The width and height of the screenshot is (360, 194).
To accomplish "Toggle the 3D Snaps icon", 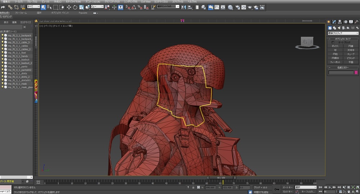I will point(128,7).
